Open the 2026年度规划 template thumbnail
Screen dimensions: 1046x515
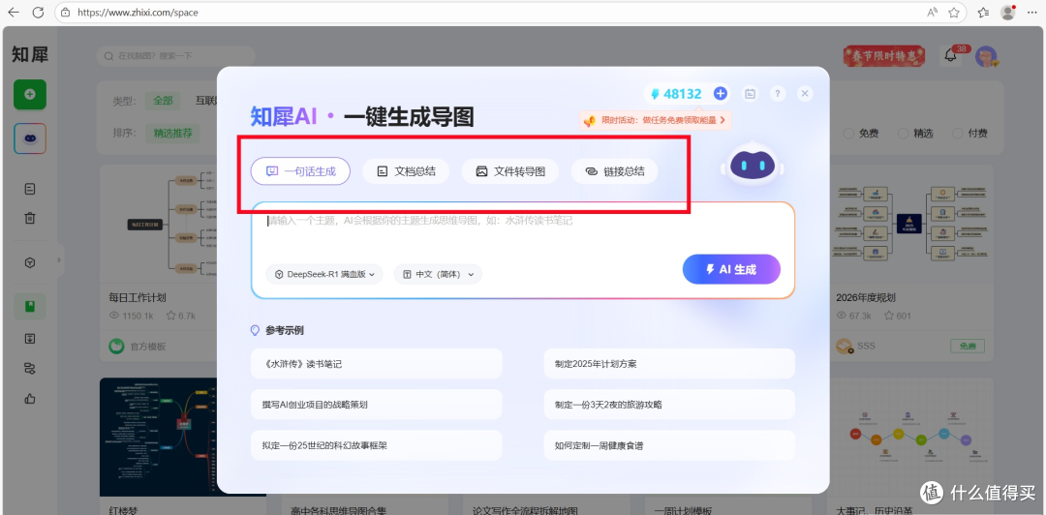pos(912,225)
